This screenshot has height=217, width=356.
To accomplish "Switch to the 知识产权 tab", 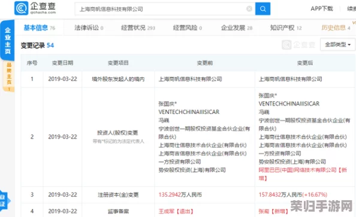I will (286, 28).
